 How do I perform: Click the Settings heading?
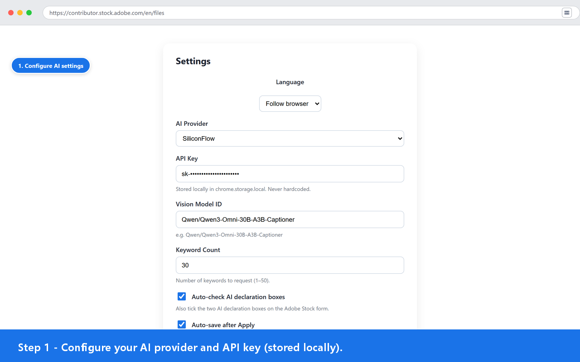tap(193, 61)
